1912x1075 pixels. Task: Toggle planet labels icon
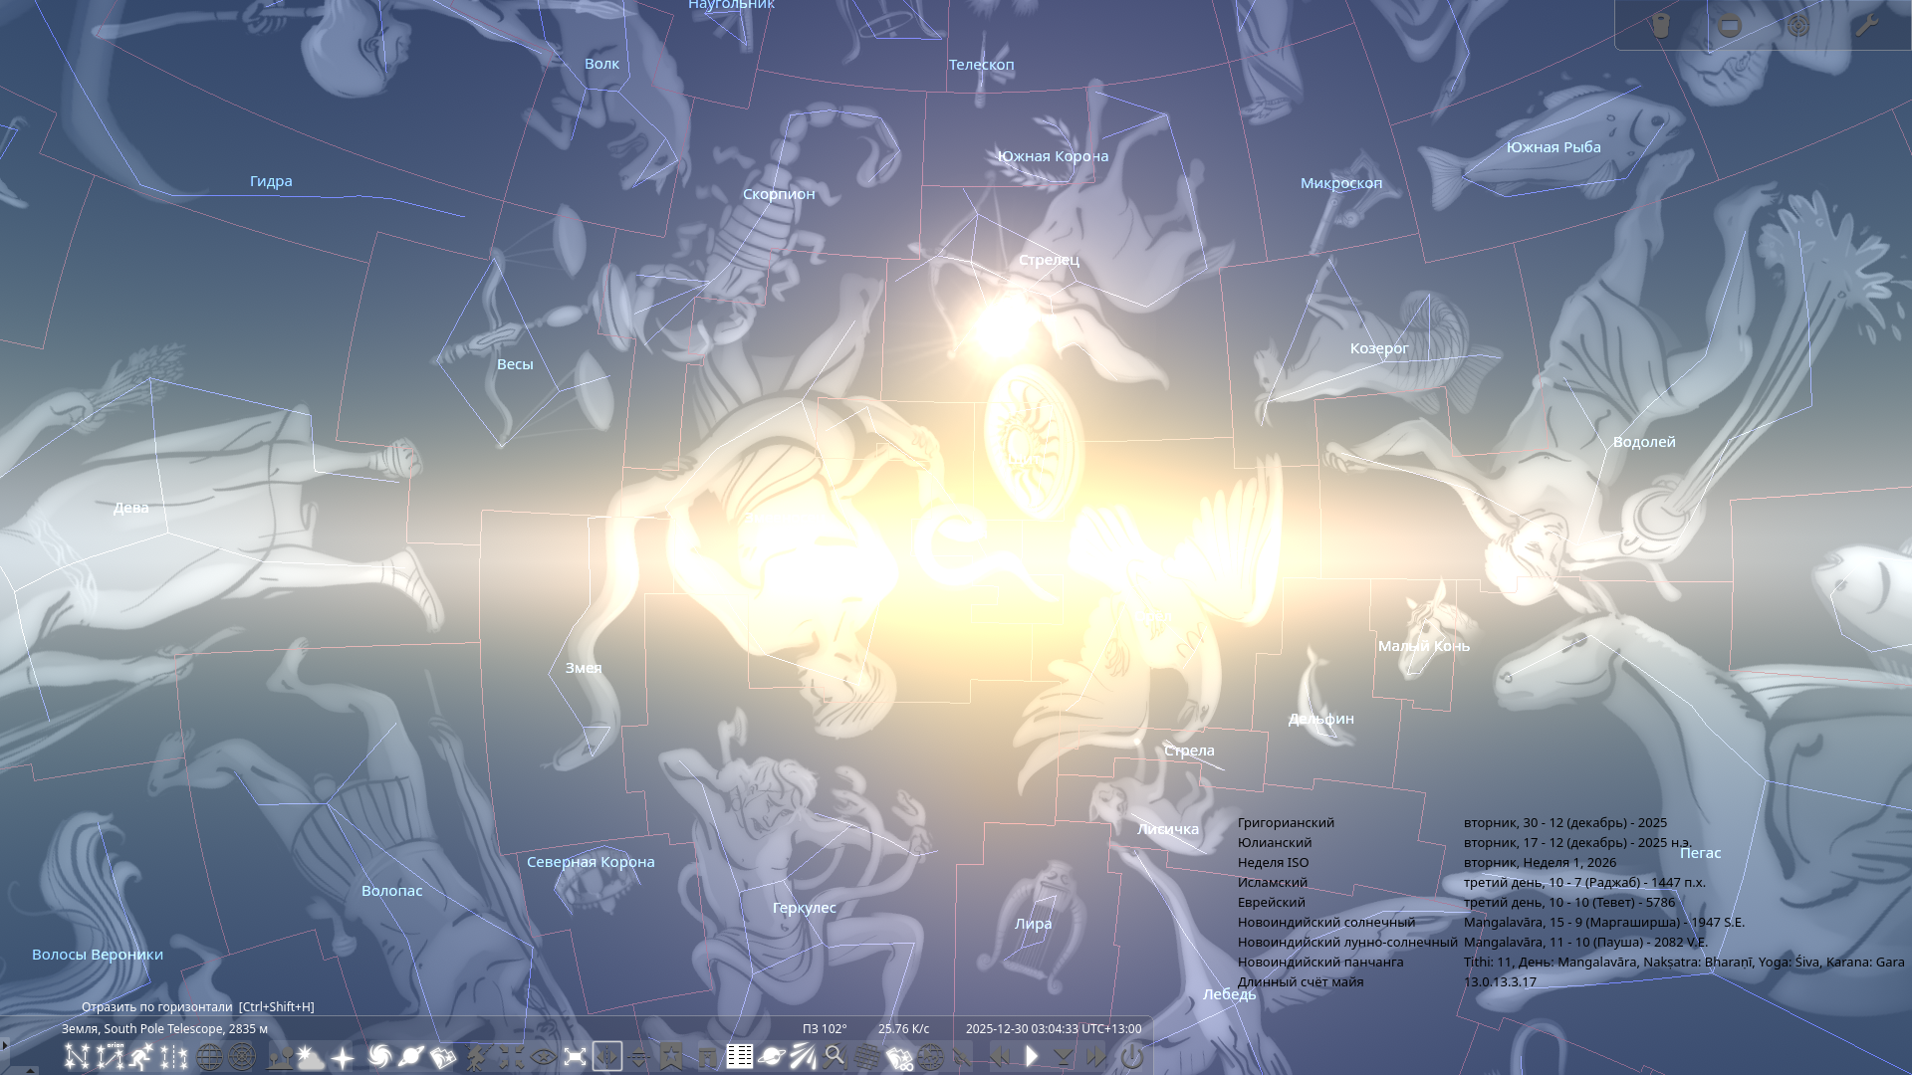pos(410,1056)
